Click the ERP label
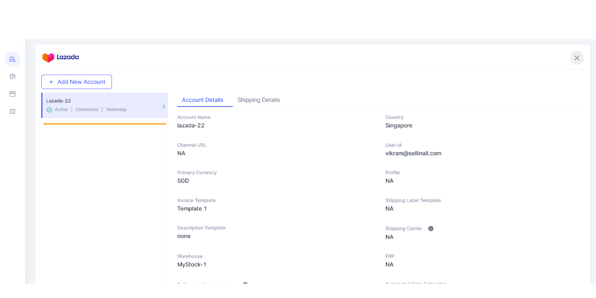The height and width of the screenshot is (298, 596). [390, 256]
